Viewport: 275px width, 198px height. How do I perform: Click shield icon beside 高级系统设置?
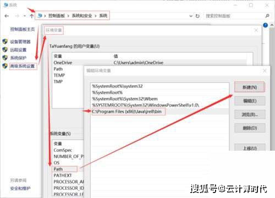[x=5, y=66]
